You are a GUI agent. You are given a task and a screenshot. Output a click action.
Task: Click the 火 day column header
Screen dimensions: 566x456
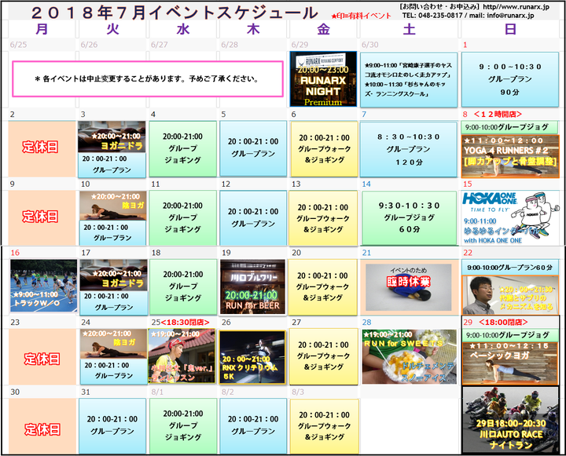pyautogui.click(x=112, y=29)
